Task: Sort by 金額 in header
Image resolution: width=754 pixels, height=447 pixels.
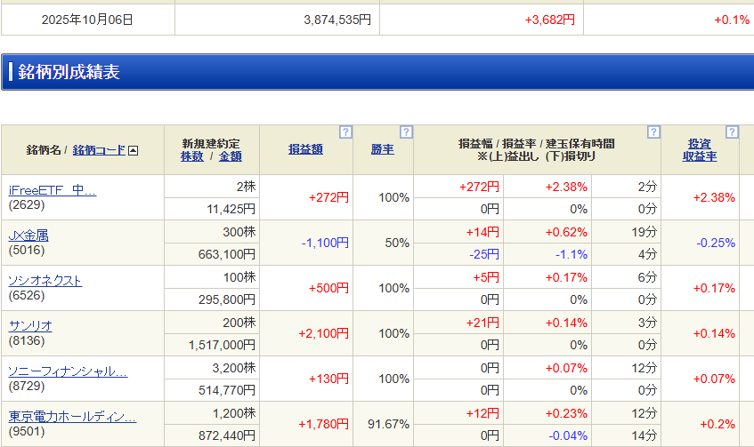Action: tap(230, 156)
